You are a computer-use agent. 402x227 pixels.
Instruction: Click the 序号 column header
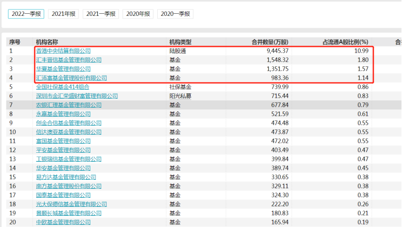coord(15,42)
